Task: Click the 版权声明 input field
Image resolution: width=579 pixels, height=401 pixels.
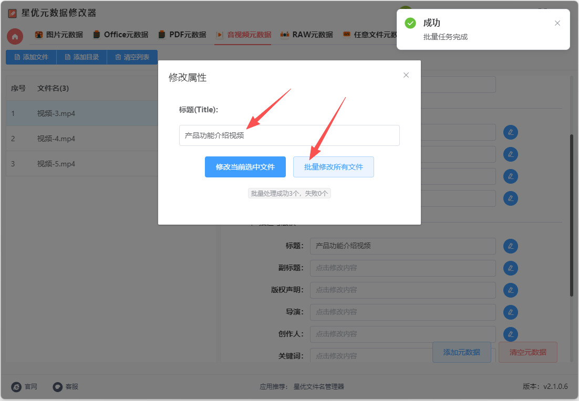Action: (402, 290)
